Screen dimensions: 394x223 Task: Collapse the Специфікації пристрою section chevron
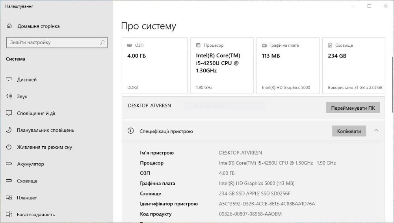pos(376,131)
